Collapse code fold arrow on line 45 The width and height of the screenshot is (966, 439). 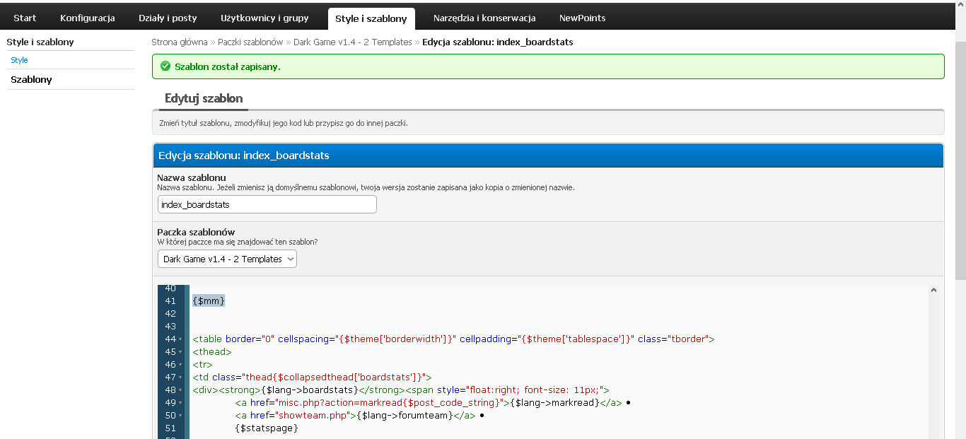[x=181, y=352]
